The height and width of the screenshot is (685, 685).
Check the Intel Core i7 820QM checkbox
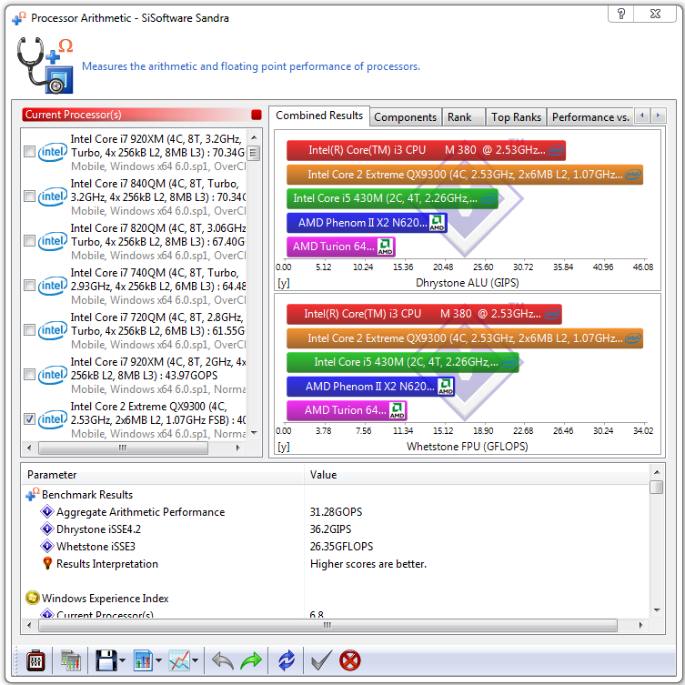29,241
